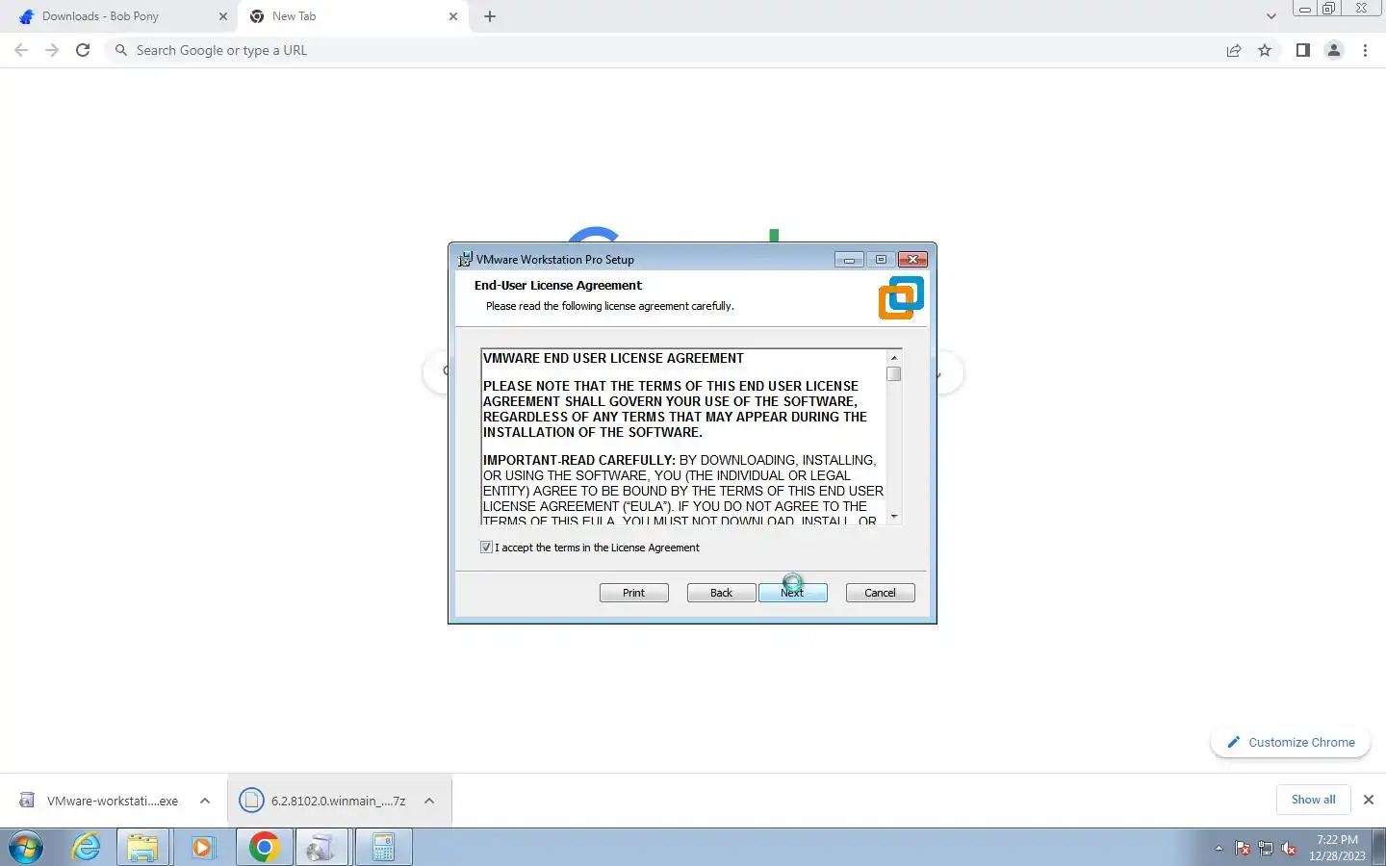1386x866 pixels.
Task: Click license scrollbar up arrow
Action: click(894, 357)
